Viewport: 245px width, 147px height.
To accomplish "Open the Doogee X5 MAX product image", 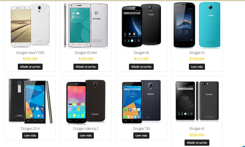I will [86, 25].
